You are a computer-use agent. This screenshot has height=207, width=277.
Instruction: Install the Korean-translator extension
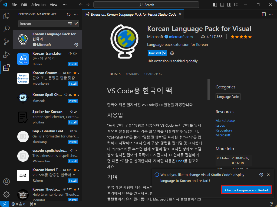pyautogui.click(x=72, y=64)
